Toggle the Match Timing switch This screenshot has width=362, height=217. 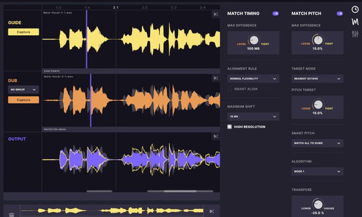pyautogui.click(x=276, y=14)
